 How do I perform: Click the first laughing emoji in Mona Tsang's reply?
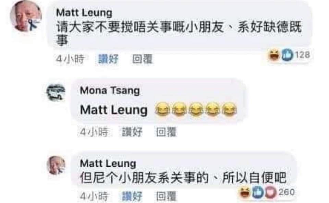point(162,109)
